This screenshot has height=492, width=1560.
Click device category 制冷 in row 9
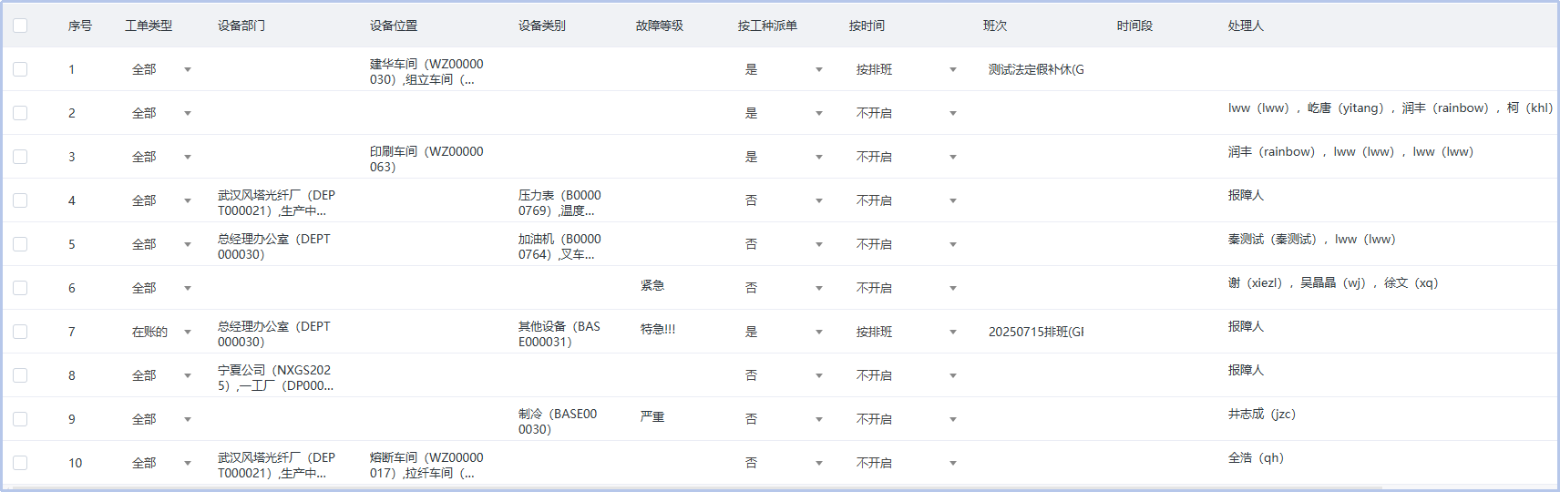[x=558, y=421]
